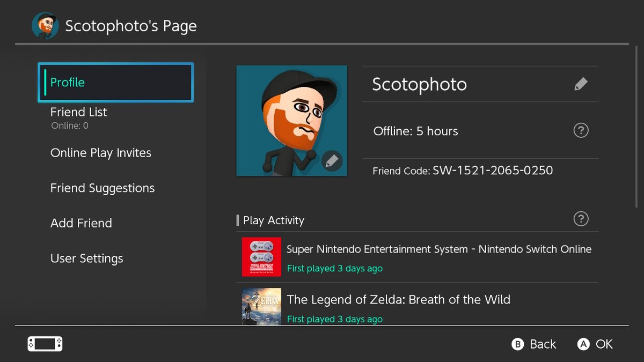Click the 'Scotophoto's Page' title

(x=131, y=26)
